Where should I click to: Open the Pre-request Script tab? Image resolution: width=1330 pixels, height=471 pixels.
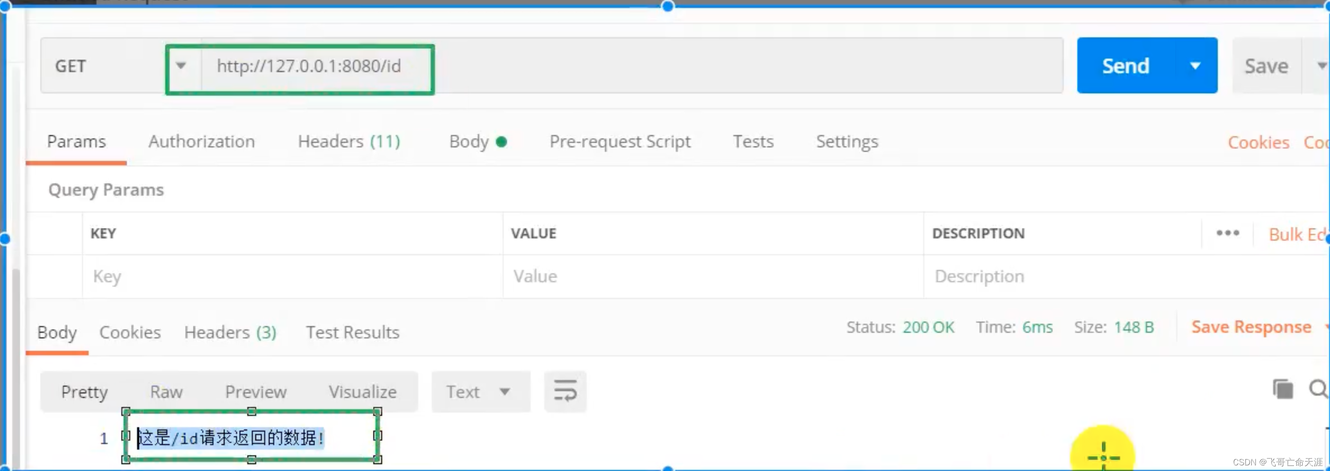click(620, 141)
